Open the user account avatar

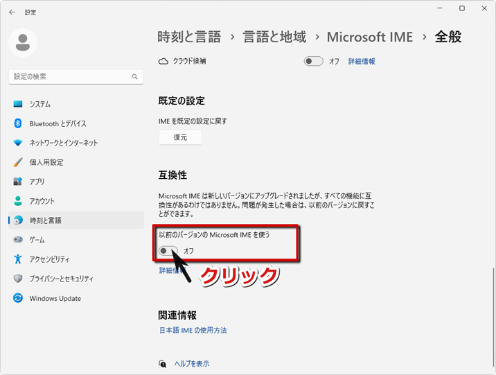pos(23,43)
